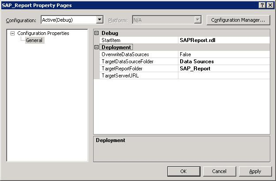
Task: Select the General tree item
Action: 34,40
